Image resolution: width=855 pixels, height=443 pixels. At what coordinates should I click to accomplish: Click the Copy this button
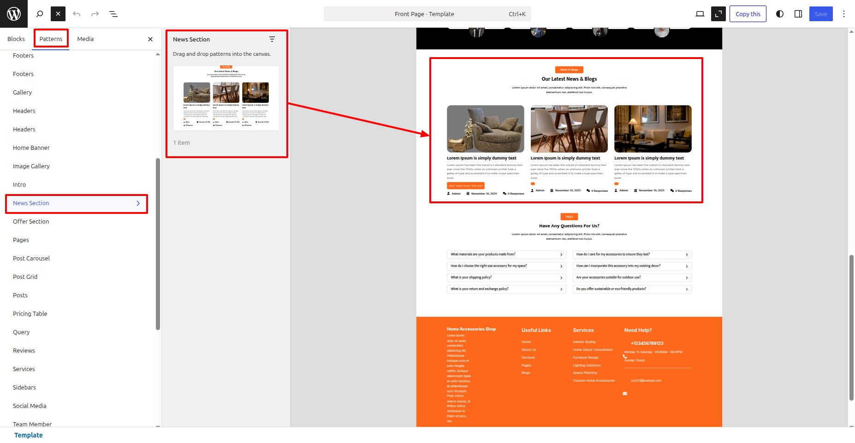[x=748, y=14]
